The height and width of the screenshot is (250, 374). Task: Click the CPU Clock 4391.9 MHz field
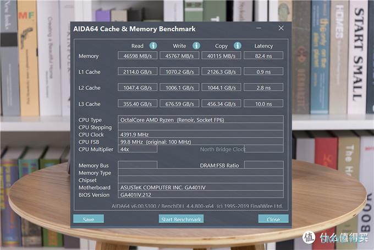(201, 134)
